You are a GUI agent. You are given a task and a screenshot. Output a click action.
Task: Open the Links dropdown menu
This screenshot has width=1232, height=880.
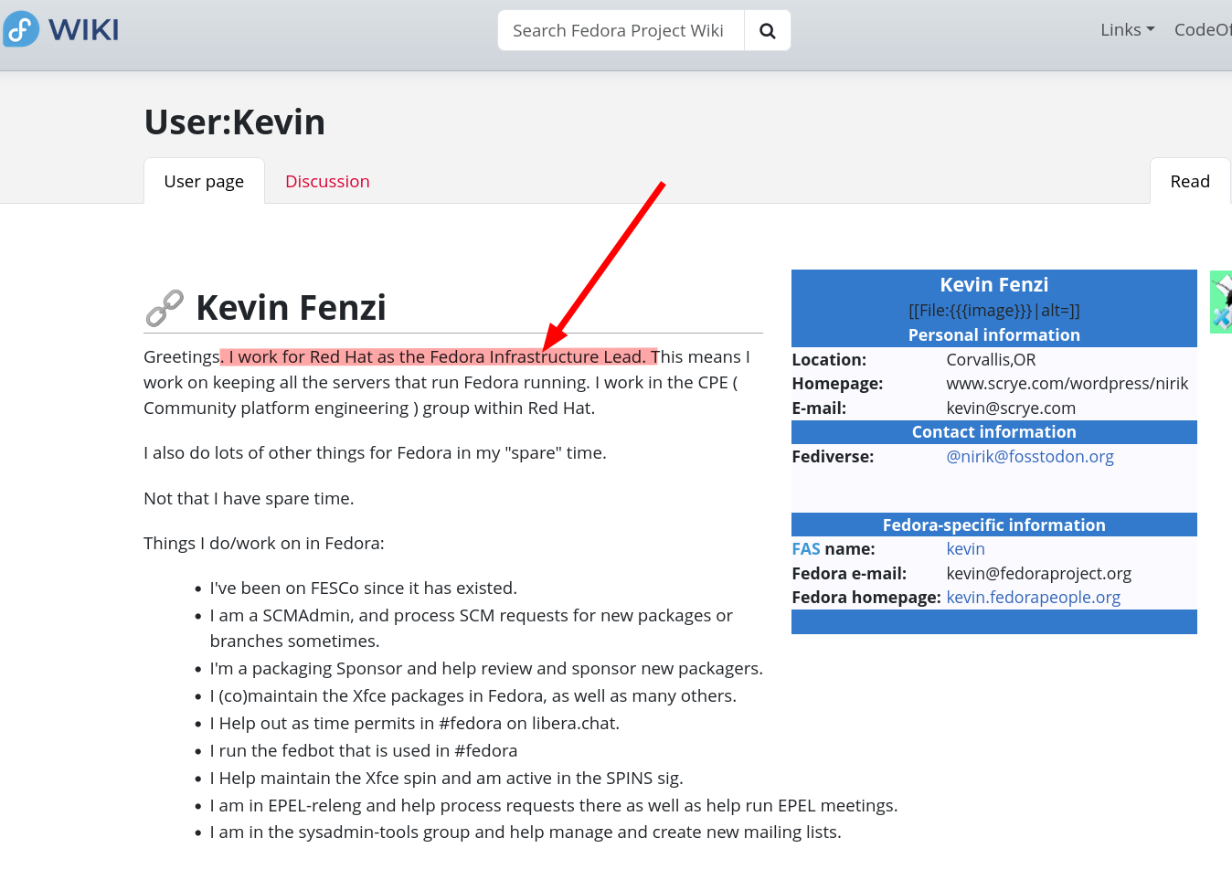[x=1128, y=30]
